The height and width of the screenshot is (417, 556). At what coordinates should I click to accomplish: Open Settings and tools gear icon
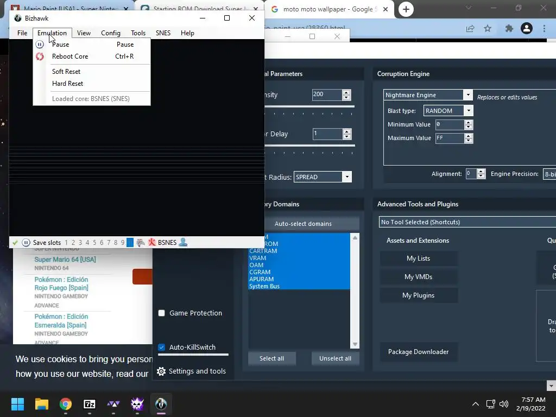point(161,371)
